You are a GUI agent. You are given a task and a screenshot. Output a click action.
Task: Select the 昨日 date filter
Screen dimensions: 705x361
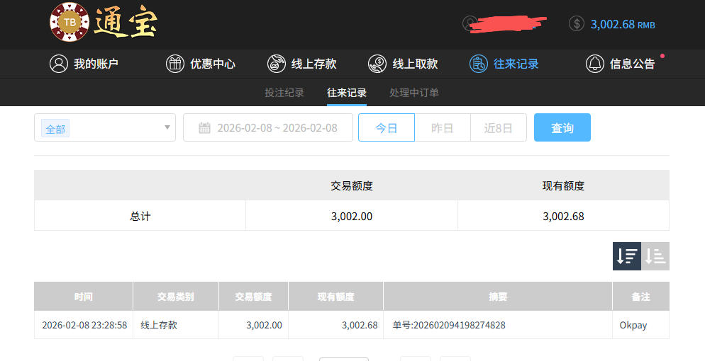click(x=442, y=127)
